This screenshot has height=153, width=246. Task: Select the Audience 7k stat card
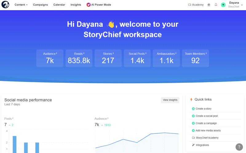point(50,58)
